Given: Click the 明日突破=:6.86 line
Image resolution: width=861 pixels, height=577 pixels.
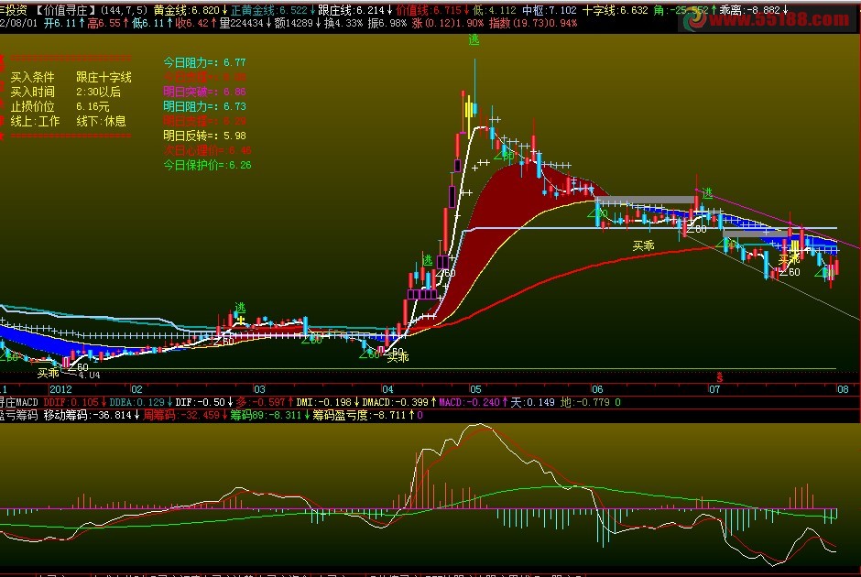Looking at the screenshot, I should pos(204,92).
